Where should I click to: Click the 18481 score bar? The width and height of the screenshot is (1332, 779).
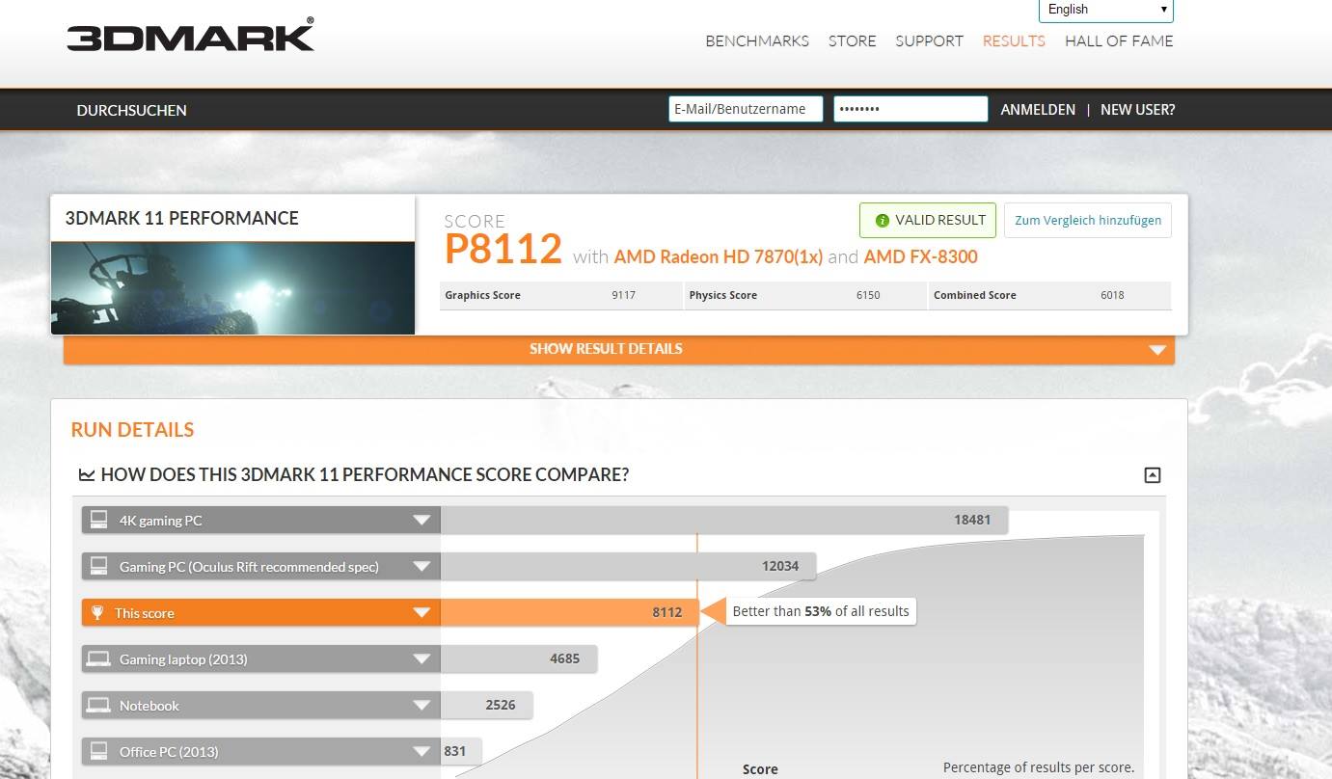(x=723, y=520)
